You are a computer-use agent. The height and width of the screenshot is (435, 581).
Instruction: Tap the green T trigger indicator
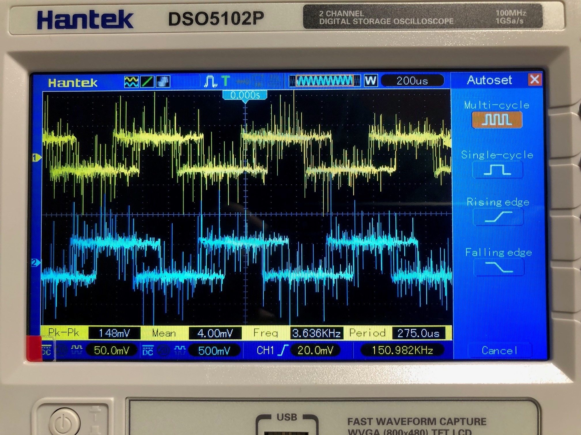coord(226,81)
